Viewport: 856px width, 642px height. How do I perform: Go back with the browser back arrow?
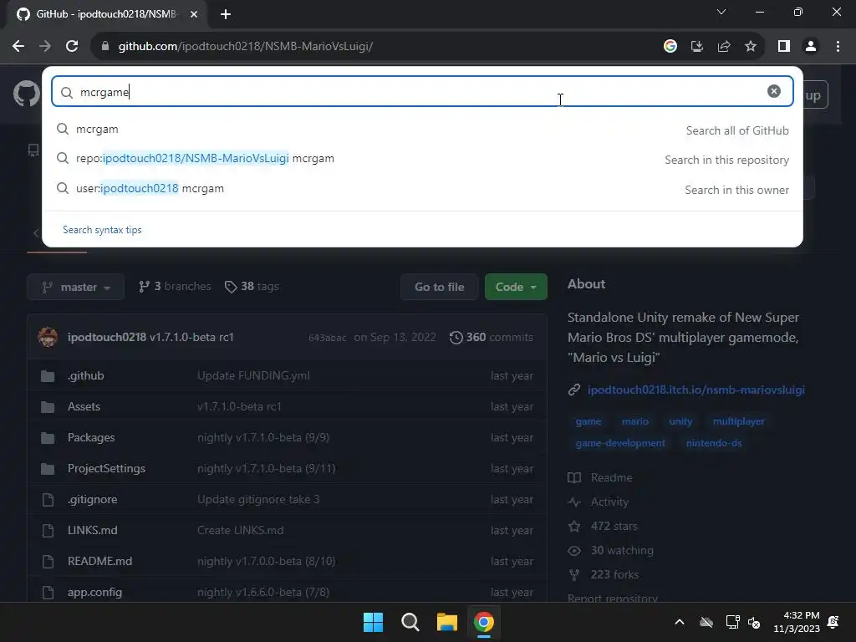18,47
